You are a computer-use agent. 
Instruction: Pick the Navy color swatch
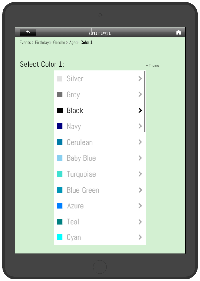tap(60, 126)
